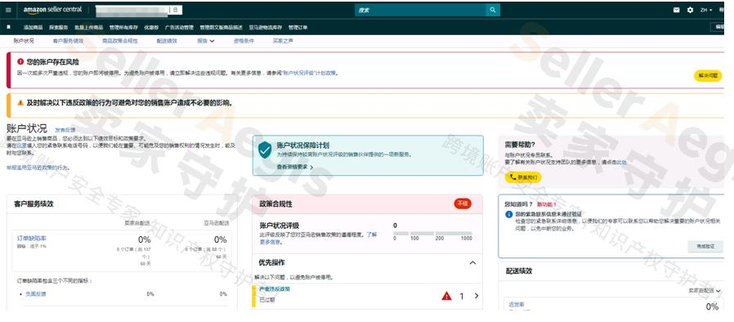Screen dimensions: 734x322
Task: Open the 负面反馈 link
Action: pos(36,294)
